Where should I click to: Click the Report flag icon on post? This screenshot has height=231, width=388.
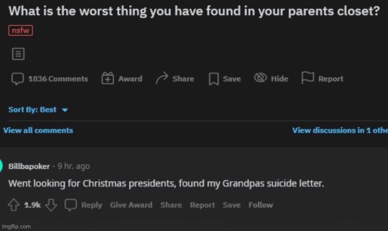click(308, 79)
